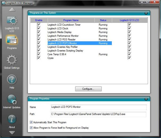161x138 pixels.
Task: Toggle Enable checkbox for Logitech Media Display
Action: [39, 32]
